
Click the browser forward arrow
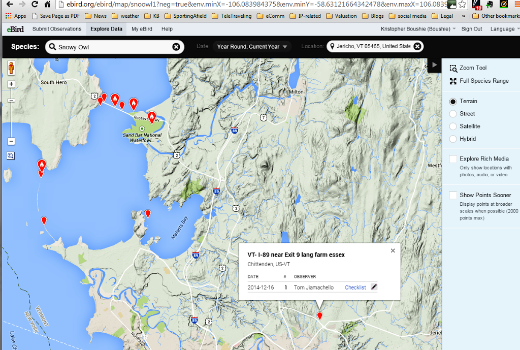tap(22, 4)
